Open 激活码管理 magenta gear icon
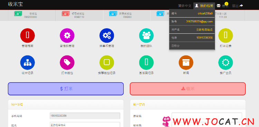This screenshot has width=259, height=127. [67, 35]
